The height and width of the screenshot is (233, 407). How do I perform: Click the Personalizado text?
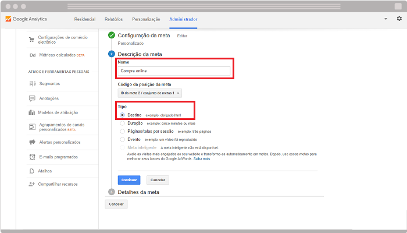tap(131, 43)
